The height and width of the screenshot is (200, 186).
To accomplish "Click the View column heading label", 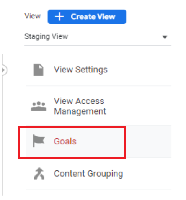I will (33, 16).
